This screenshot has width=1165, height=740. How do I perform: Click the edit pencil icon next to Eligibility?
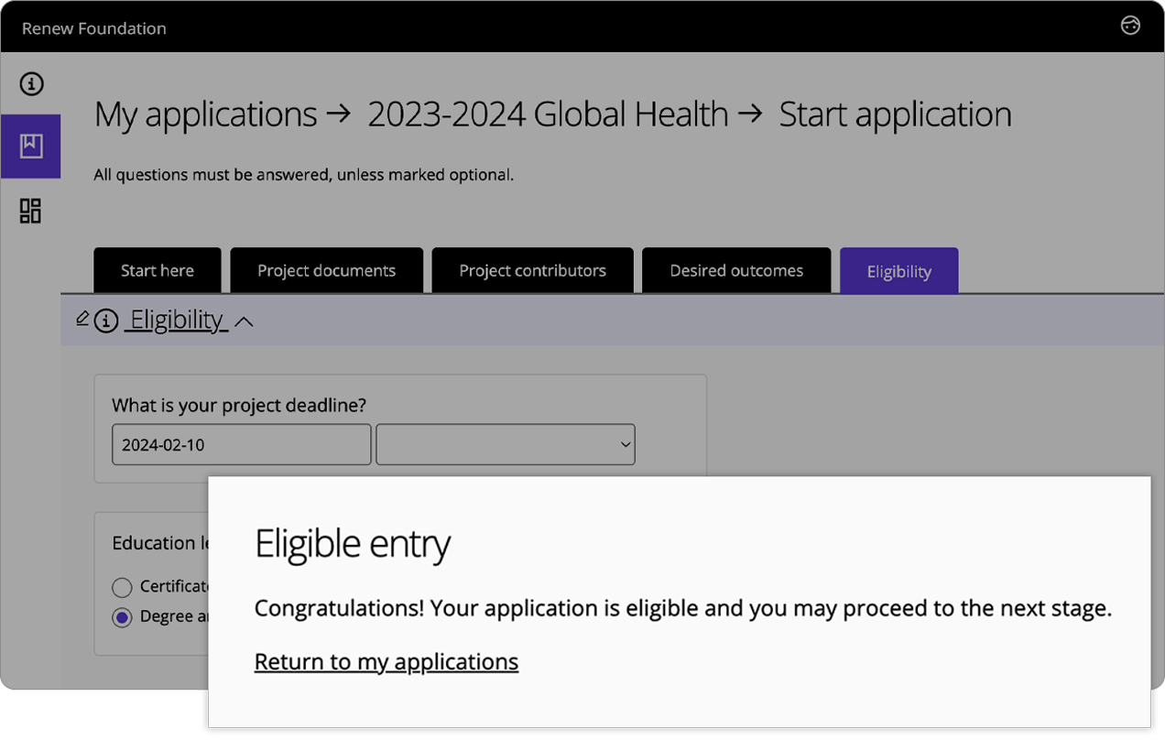pyautogui.click(x=82, y=320)
